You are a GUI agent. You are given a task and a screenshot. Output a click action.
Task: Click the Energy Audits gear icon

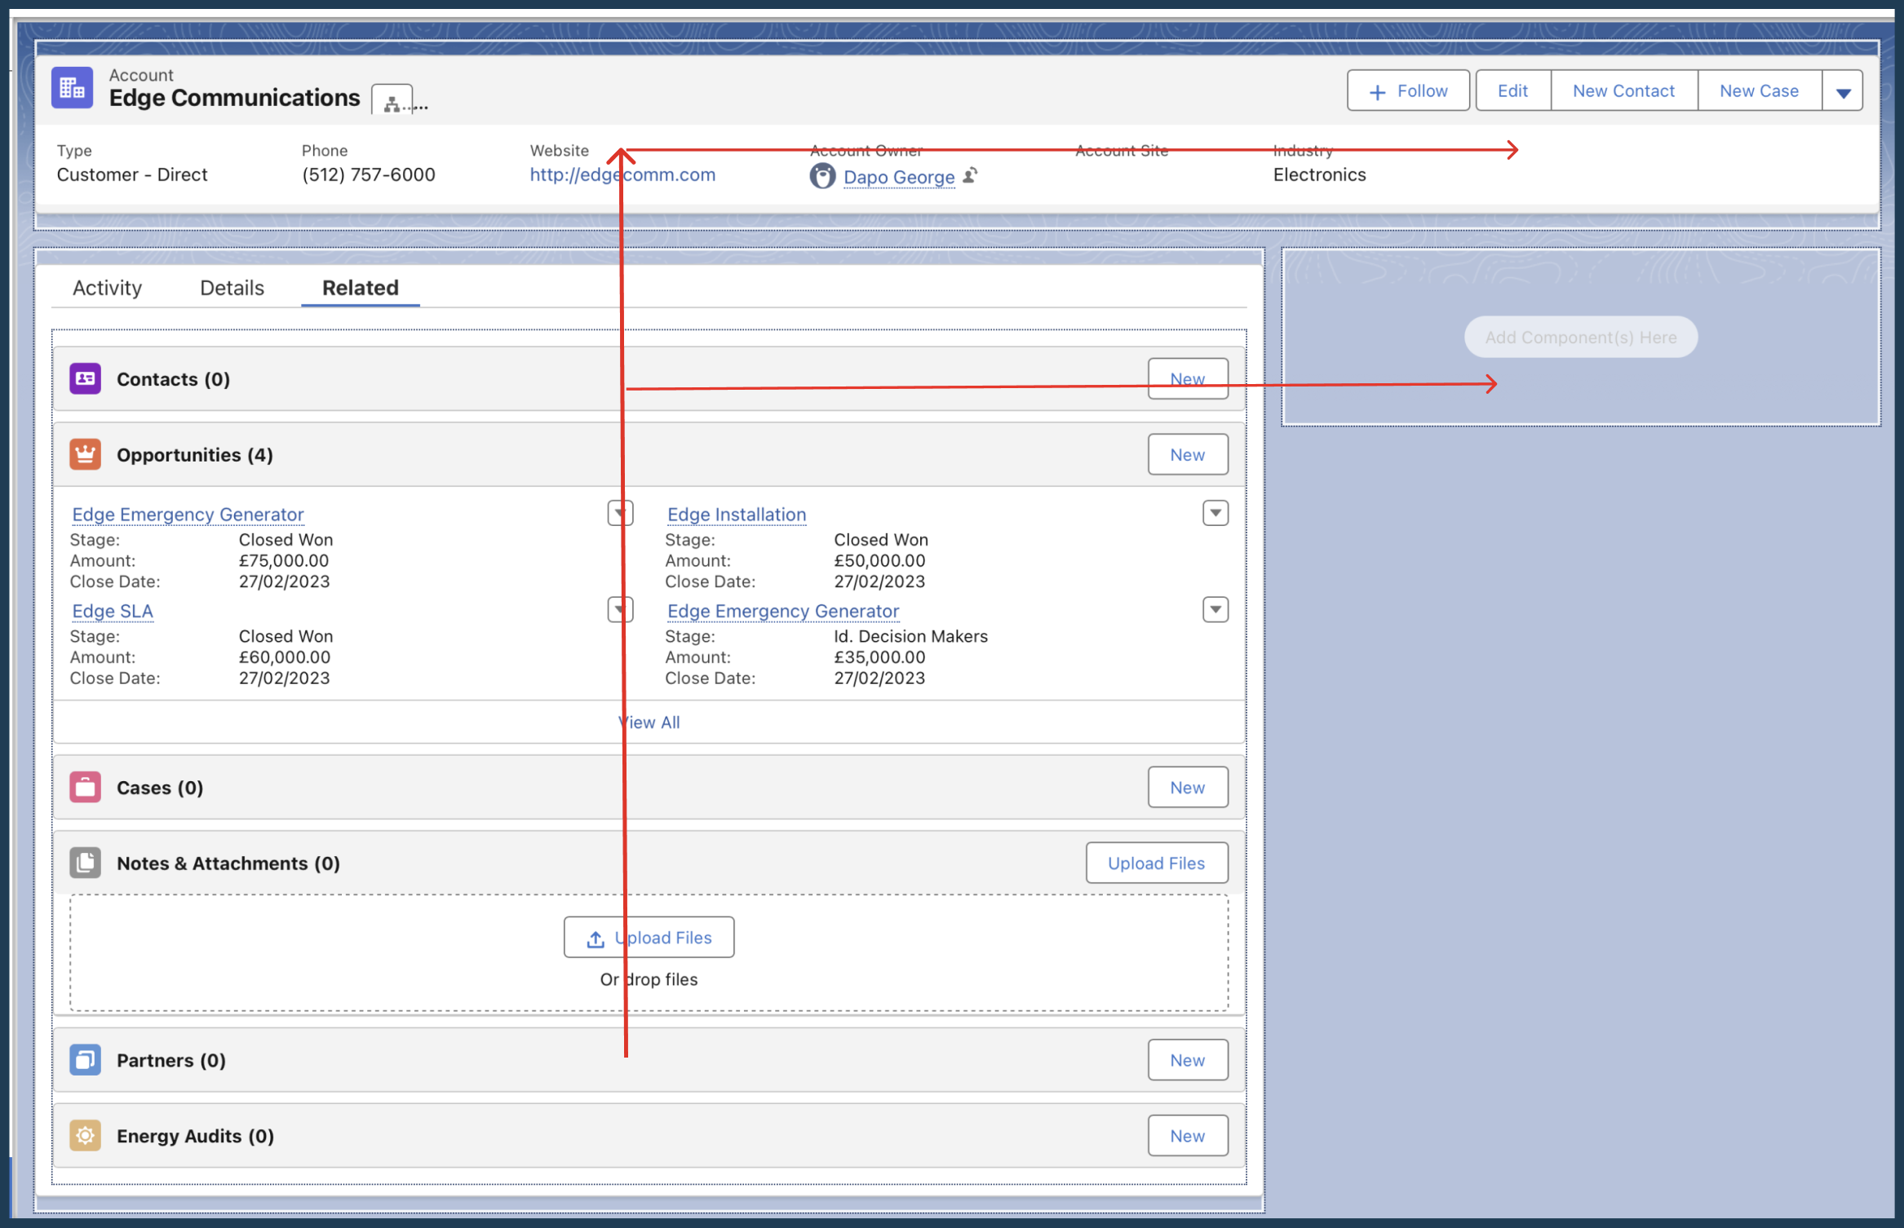tap(85, 1135)
